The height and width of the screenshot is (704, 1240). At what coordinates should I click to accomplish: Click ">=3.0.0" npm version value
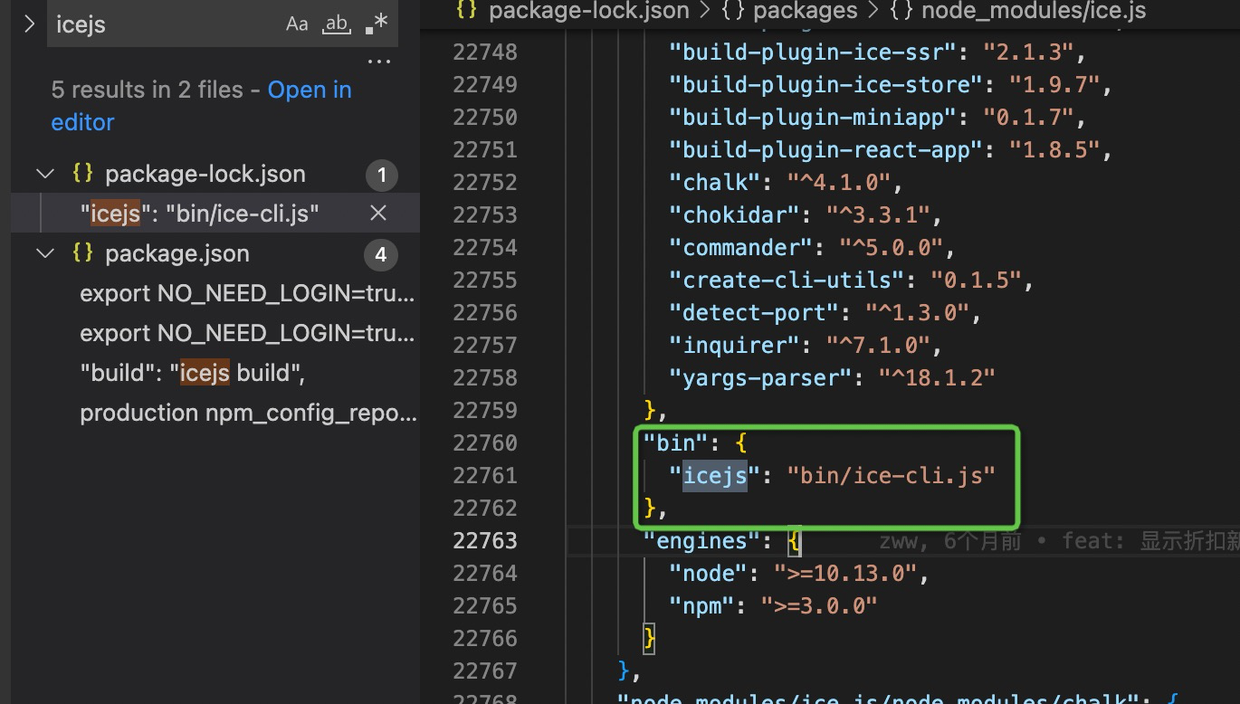click(x=820, y=605)
